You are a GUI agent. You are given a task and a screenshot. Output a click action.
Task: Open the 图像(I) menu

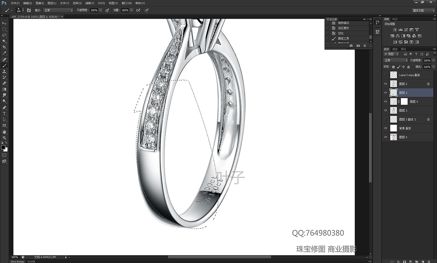pos(40,3)
